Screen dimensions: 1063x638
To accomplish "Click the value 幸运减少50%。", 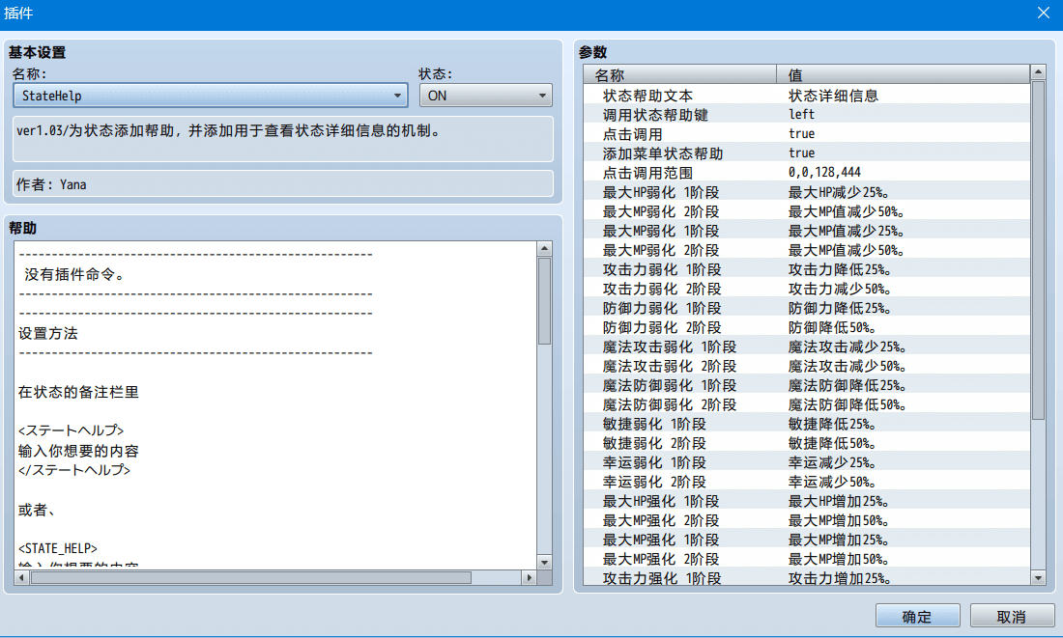I will coord(832,482).
